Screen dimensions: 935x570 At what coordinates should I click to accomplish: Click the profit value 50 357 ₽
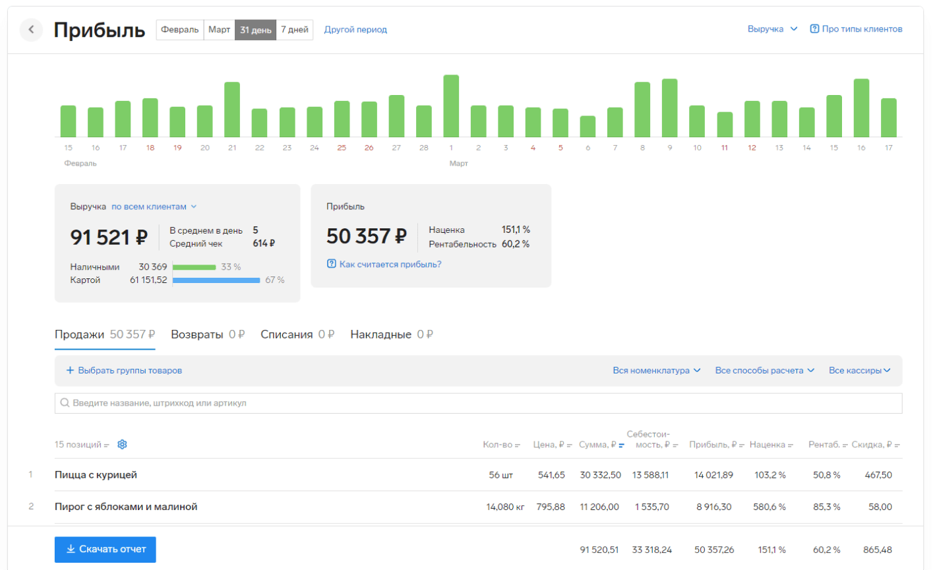[367, 236]
